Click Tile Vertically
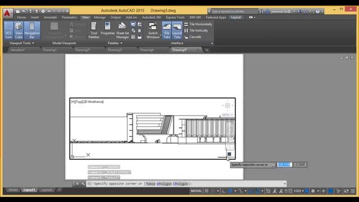 196,30
